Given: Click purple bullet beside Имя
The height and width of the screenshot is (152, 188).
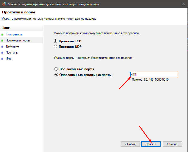Looking at the screenshot, I should click(x=2, y=59).
